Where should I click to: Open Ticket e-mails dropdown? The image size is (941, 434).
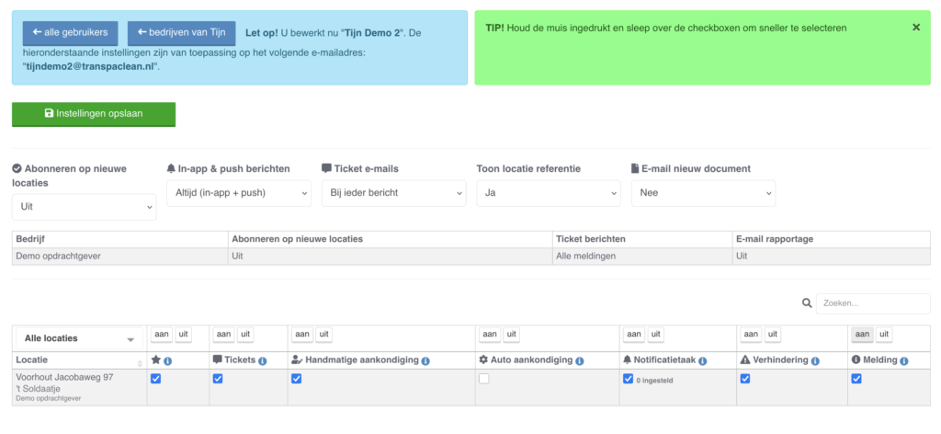tap(393, 193)
